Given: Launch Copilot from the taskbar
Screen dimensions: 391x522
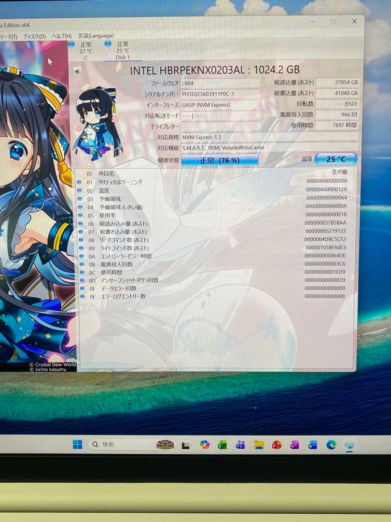Looking at the screenshot, I should click(205, 445).
